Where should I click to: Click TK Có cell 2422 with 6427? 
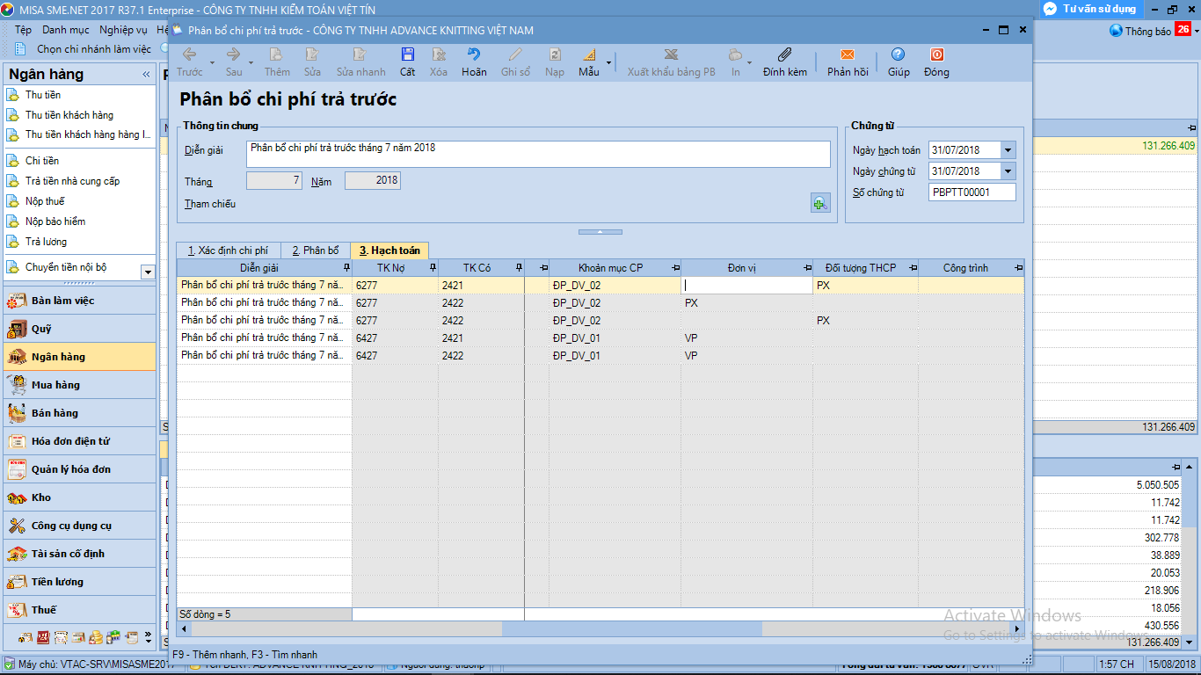pos(481,356)
